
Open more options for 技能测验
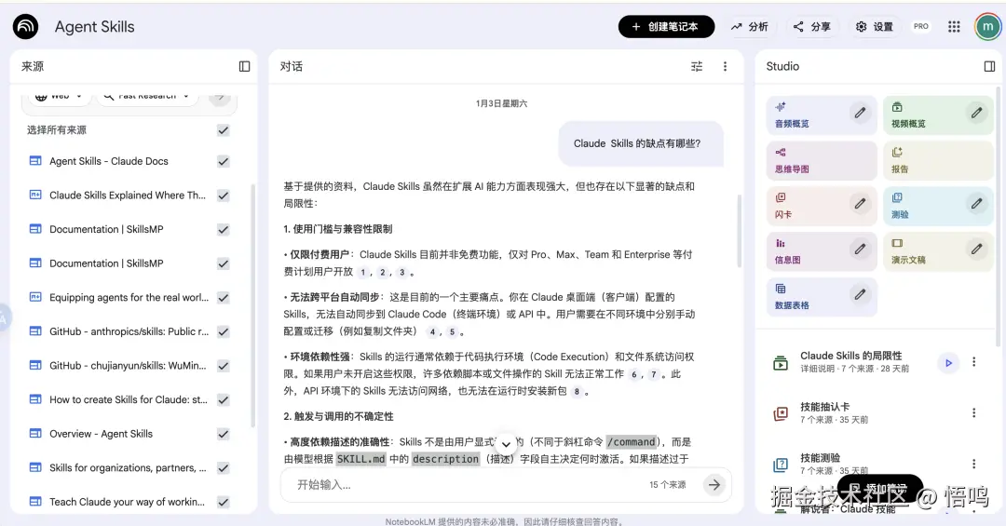(x=974, y=464)
